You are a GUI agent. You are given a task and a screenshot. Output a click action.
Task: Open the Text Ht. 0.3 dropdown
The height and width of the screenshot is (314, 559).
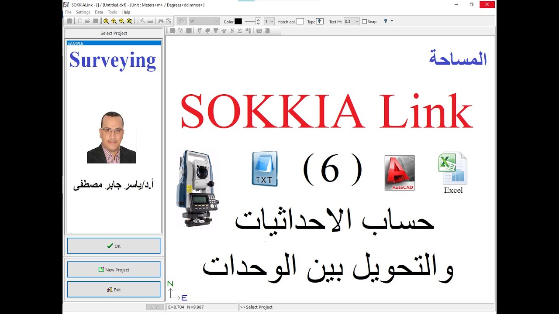coord(352,21)
